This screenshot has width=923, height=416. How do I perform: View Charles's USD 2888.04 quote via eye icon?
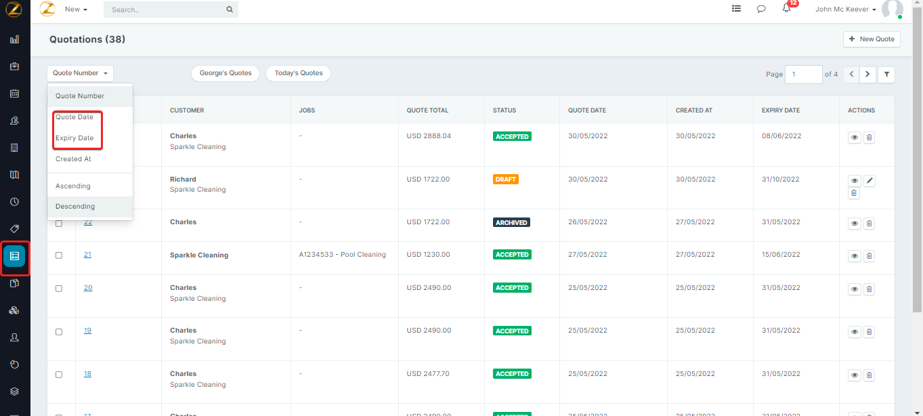click(x=854, y=138)
